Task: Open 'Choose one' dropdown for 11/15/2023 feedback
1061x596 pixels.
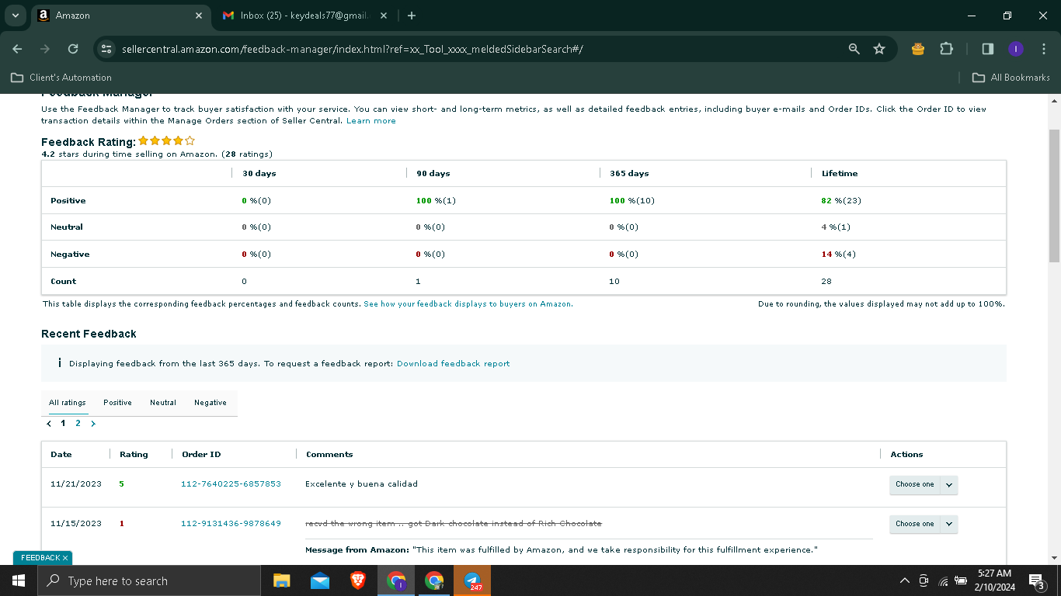Action: 924,525
